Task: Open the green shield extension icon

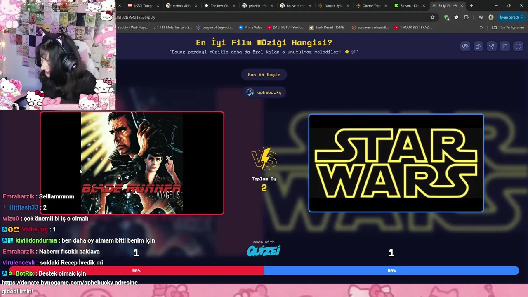Action: tap(446, 17)
